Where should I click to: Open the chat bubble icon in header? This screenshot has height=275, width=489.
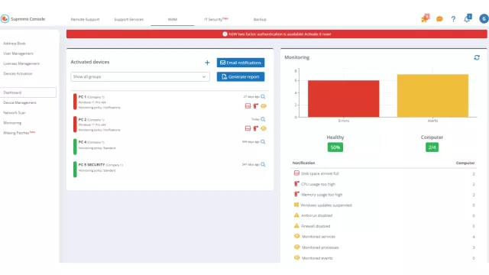pyautogui.click(x=439, y=19)
